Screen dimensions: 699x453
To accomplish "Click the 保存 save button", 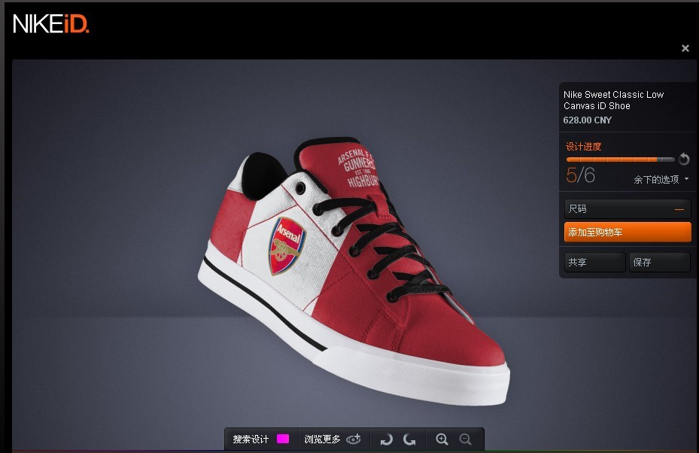I will [659, 262].
